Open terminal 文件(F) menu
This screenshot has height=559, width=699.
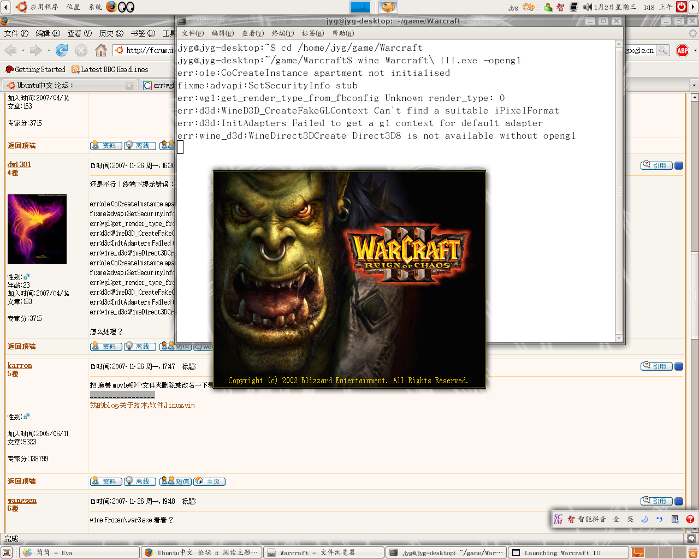click(193, 33)
